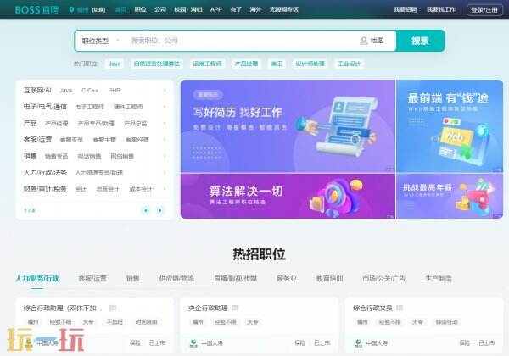Open the APP item in top navigation
The width and height of the screenshot is (509, 356).
coord(216,9)
